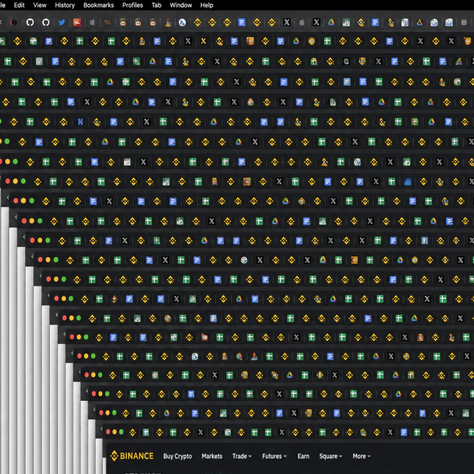Viewport: 474px width, 474px height.
Task: Select the gold X favicon tab in second window
Action: tap(204, 41)
